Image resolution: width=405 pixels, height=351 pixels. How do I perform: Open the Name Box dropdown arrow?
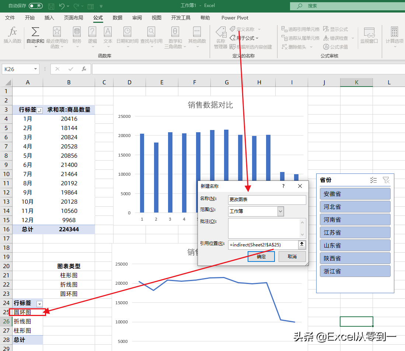[x=36, y=69]
